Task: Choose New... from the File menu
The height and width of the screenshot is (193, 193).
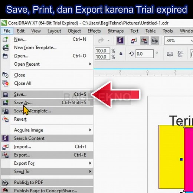Action: [x=47, y=39]
